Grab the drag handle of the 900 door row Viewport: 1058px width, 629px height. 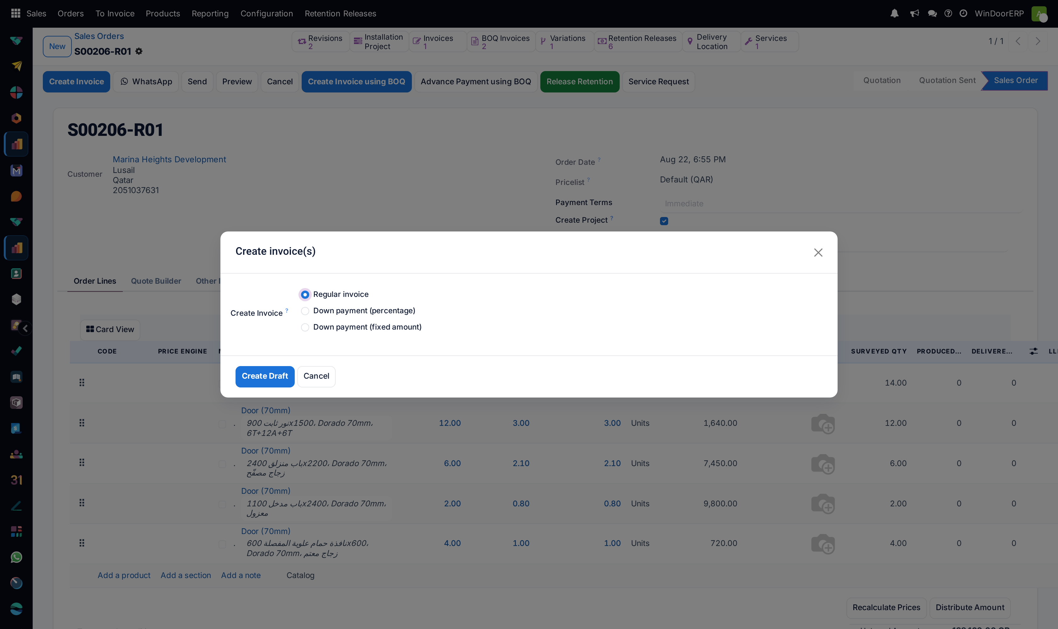82,423
